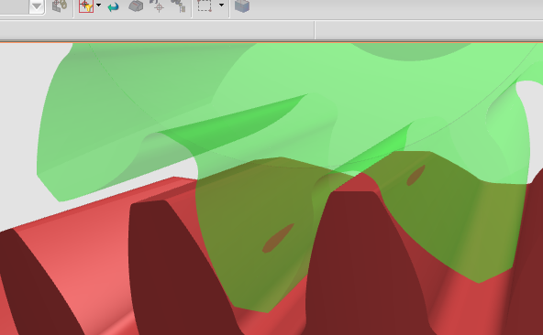
Task: Click the vertical divider in the gray status bar
Action: tap(315, 30)
